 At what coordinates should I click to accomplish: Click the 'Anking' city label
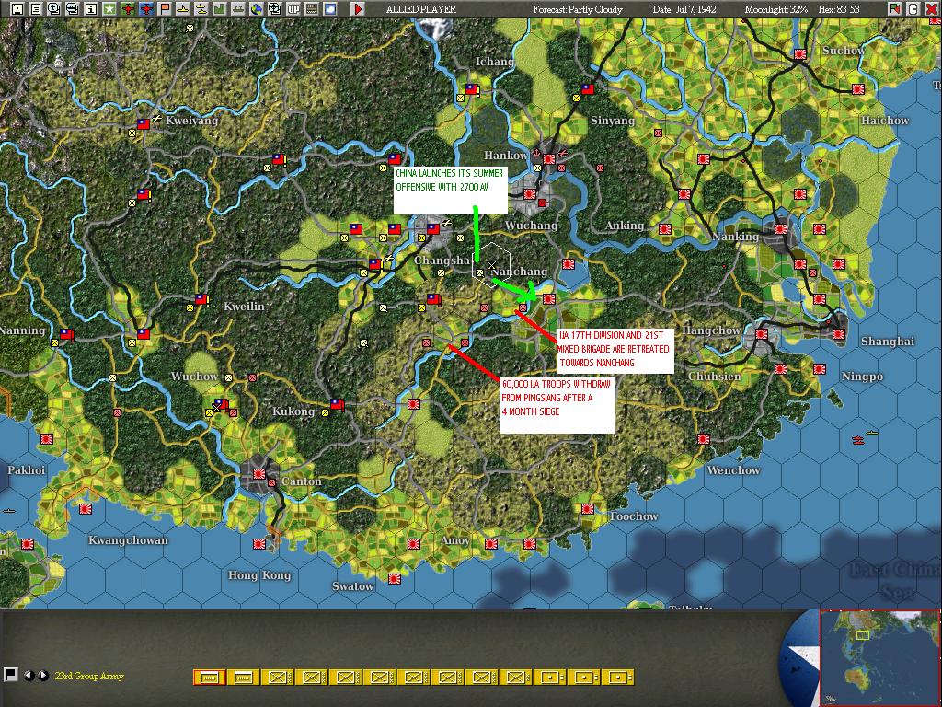[x=625, y=226]
